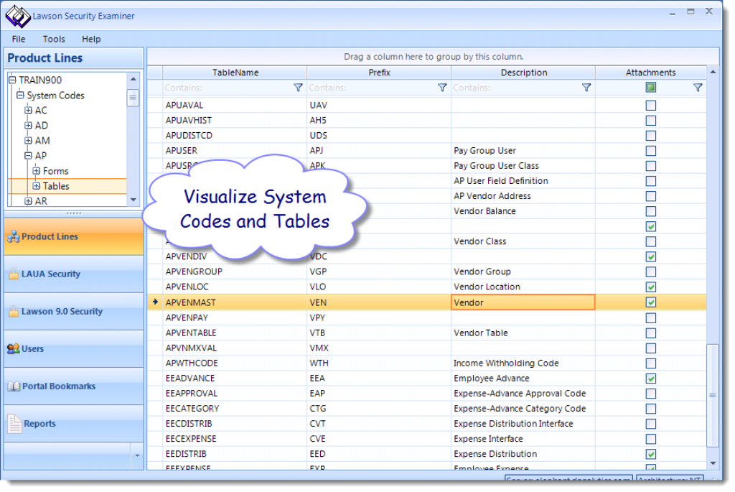Check the Attachments box for APWTHCODE
735x492 pixels.
point(651,363)
